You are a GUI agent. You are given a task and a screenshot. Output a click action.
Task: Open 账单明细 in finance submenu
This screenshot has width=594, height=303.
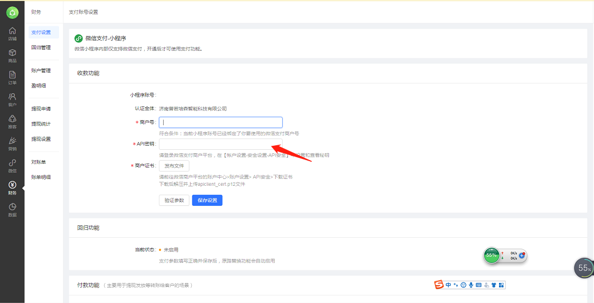point(41,177)
